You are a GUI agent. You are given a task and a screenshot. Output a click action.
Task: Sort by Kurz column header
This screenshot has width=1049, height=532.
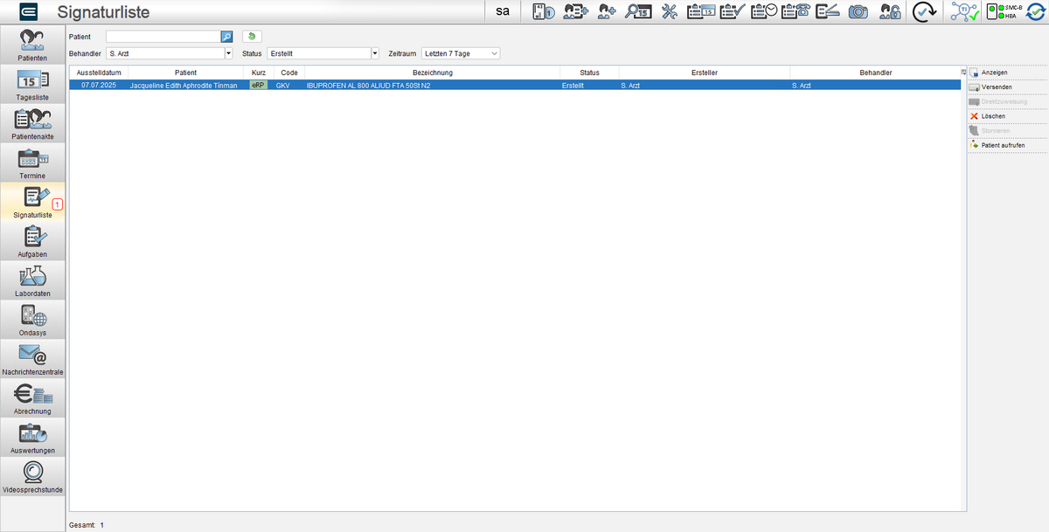(x=258, y=73)
